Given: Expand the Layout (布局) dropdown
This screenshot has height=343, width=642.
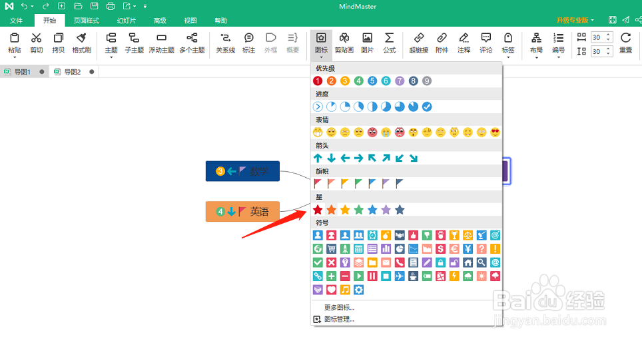Looking at the screenshot, I should tap(536, 57).
